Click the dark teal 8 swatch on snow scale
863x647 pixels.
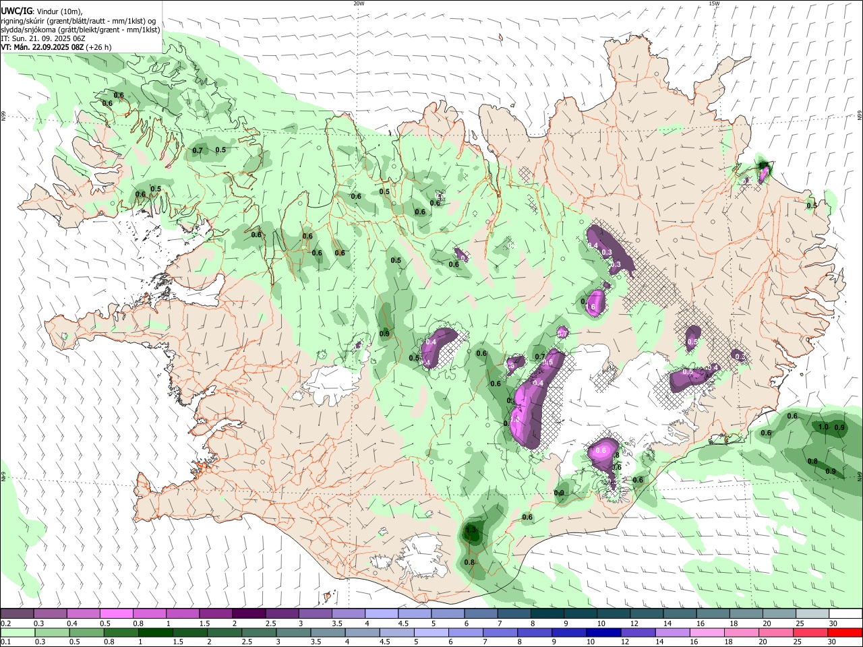tap(547, 613)
